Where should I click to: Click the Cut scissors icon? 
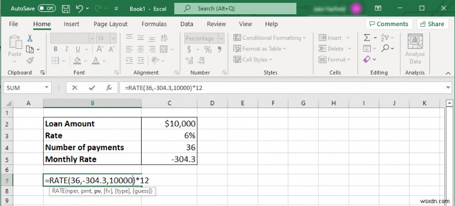pos(30,38)
